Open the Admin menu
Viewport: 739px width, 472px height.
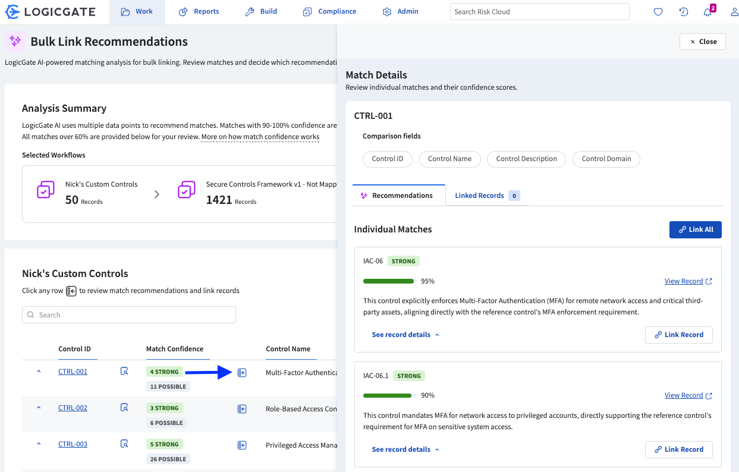401,12
